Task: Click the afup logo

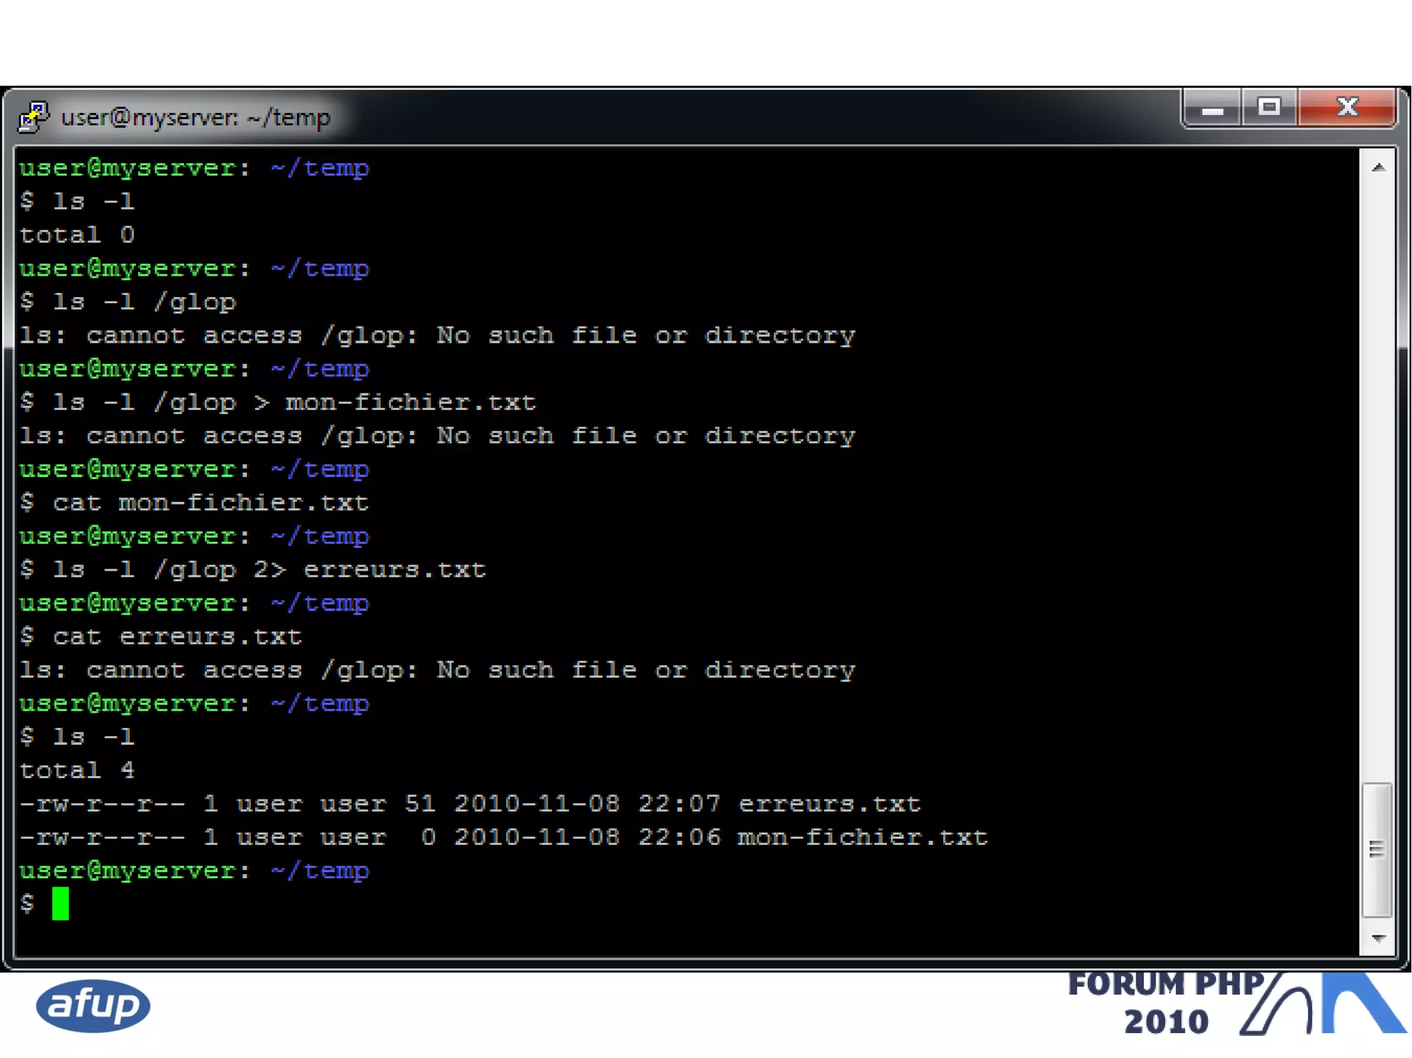Action: point(93,1005)
